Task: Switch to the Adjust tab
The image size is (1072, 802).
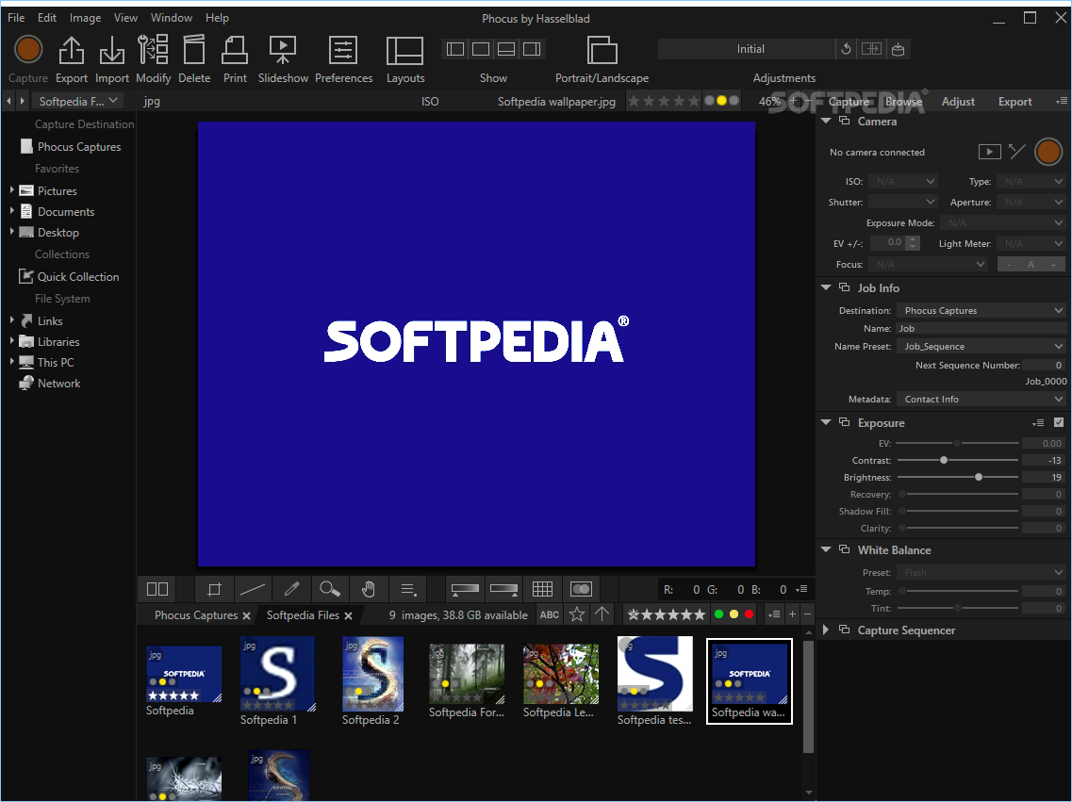Action: [958, 101]
